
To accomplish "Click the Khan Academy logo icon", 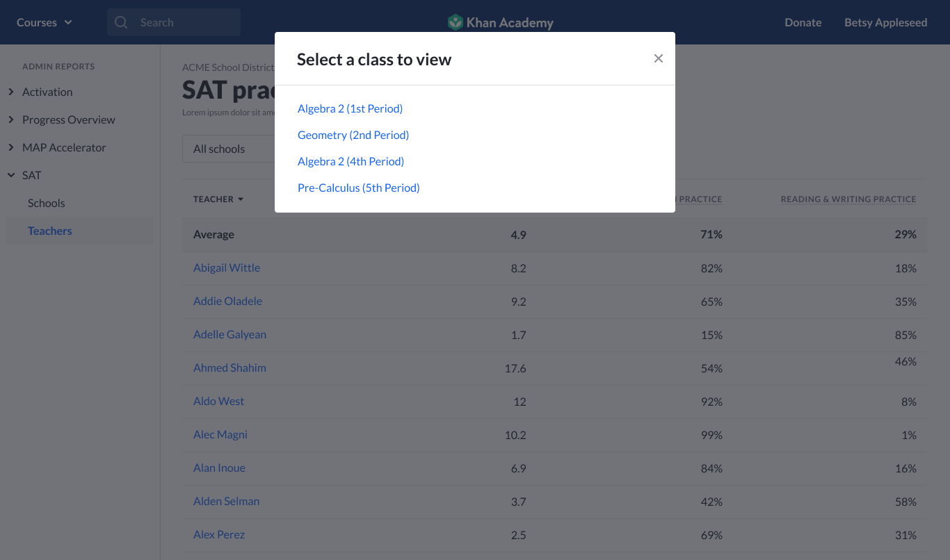I will [455, 22].
